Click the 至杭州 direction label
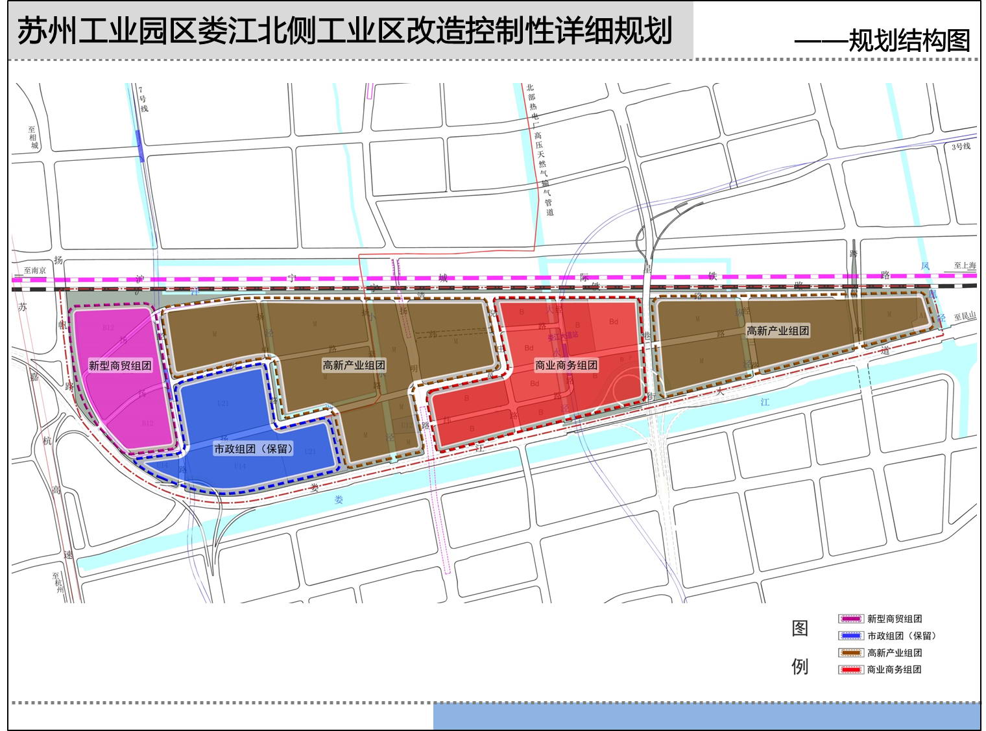This screenshot has width=986, height=731. pyautogui.click(x=58, y=584)
